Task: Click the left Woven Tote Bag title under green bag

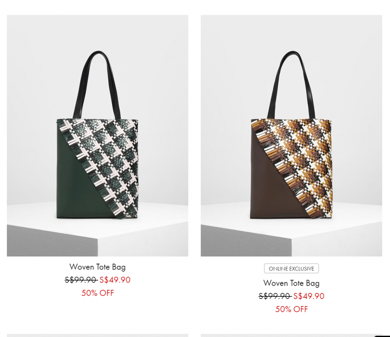Action: [x=97, y=267]
